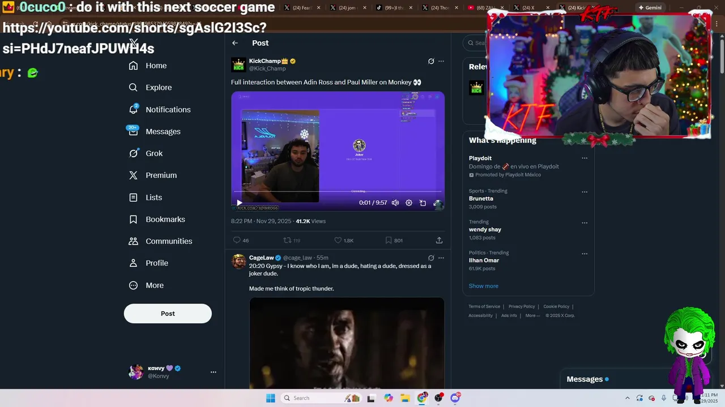Viewport: 725px width, 407px height.
Task: Open Ads info footer link
Action: (x=509, y=315)
